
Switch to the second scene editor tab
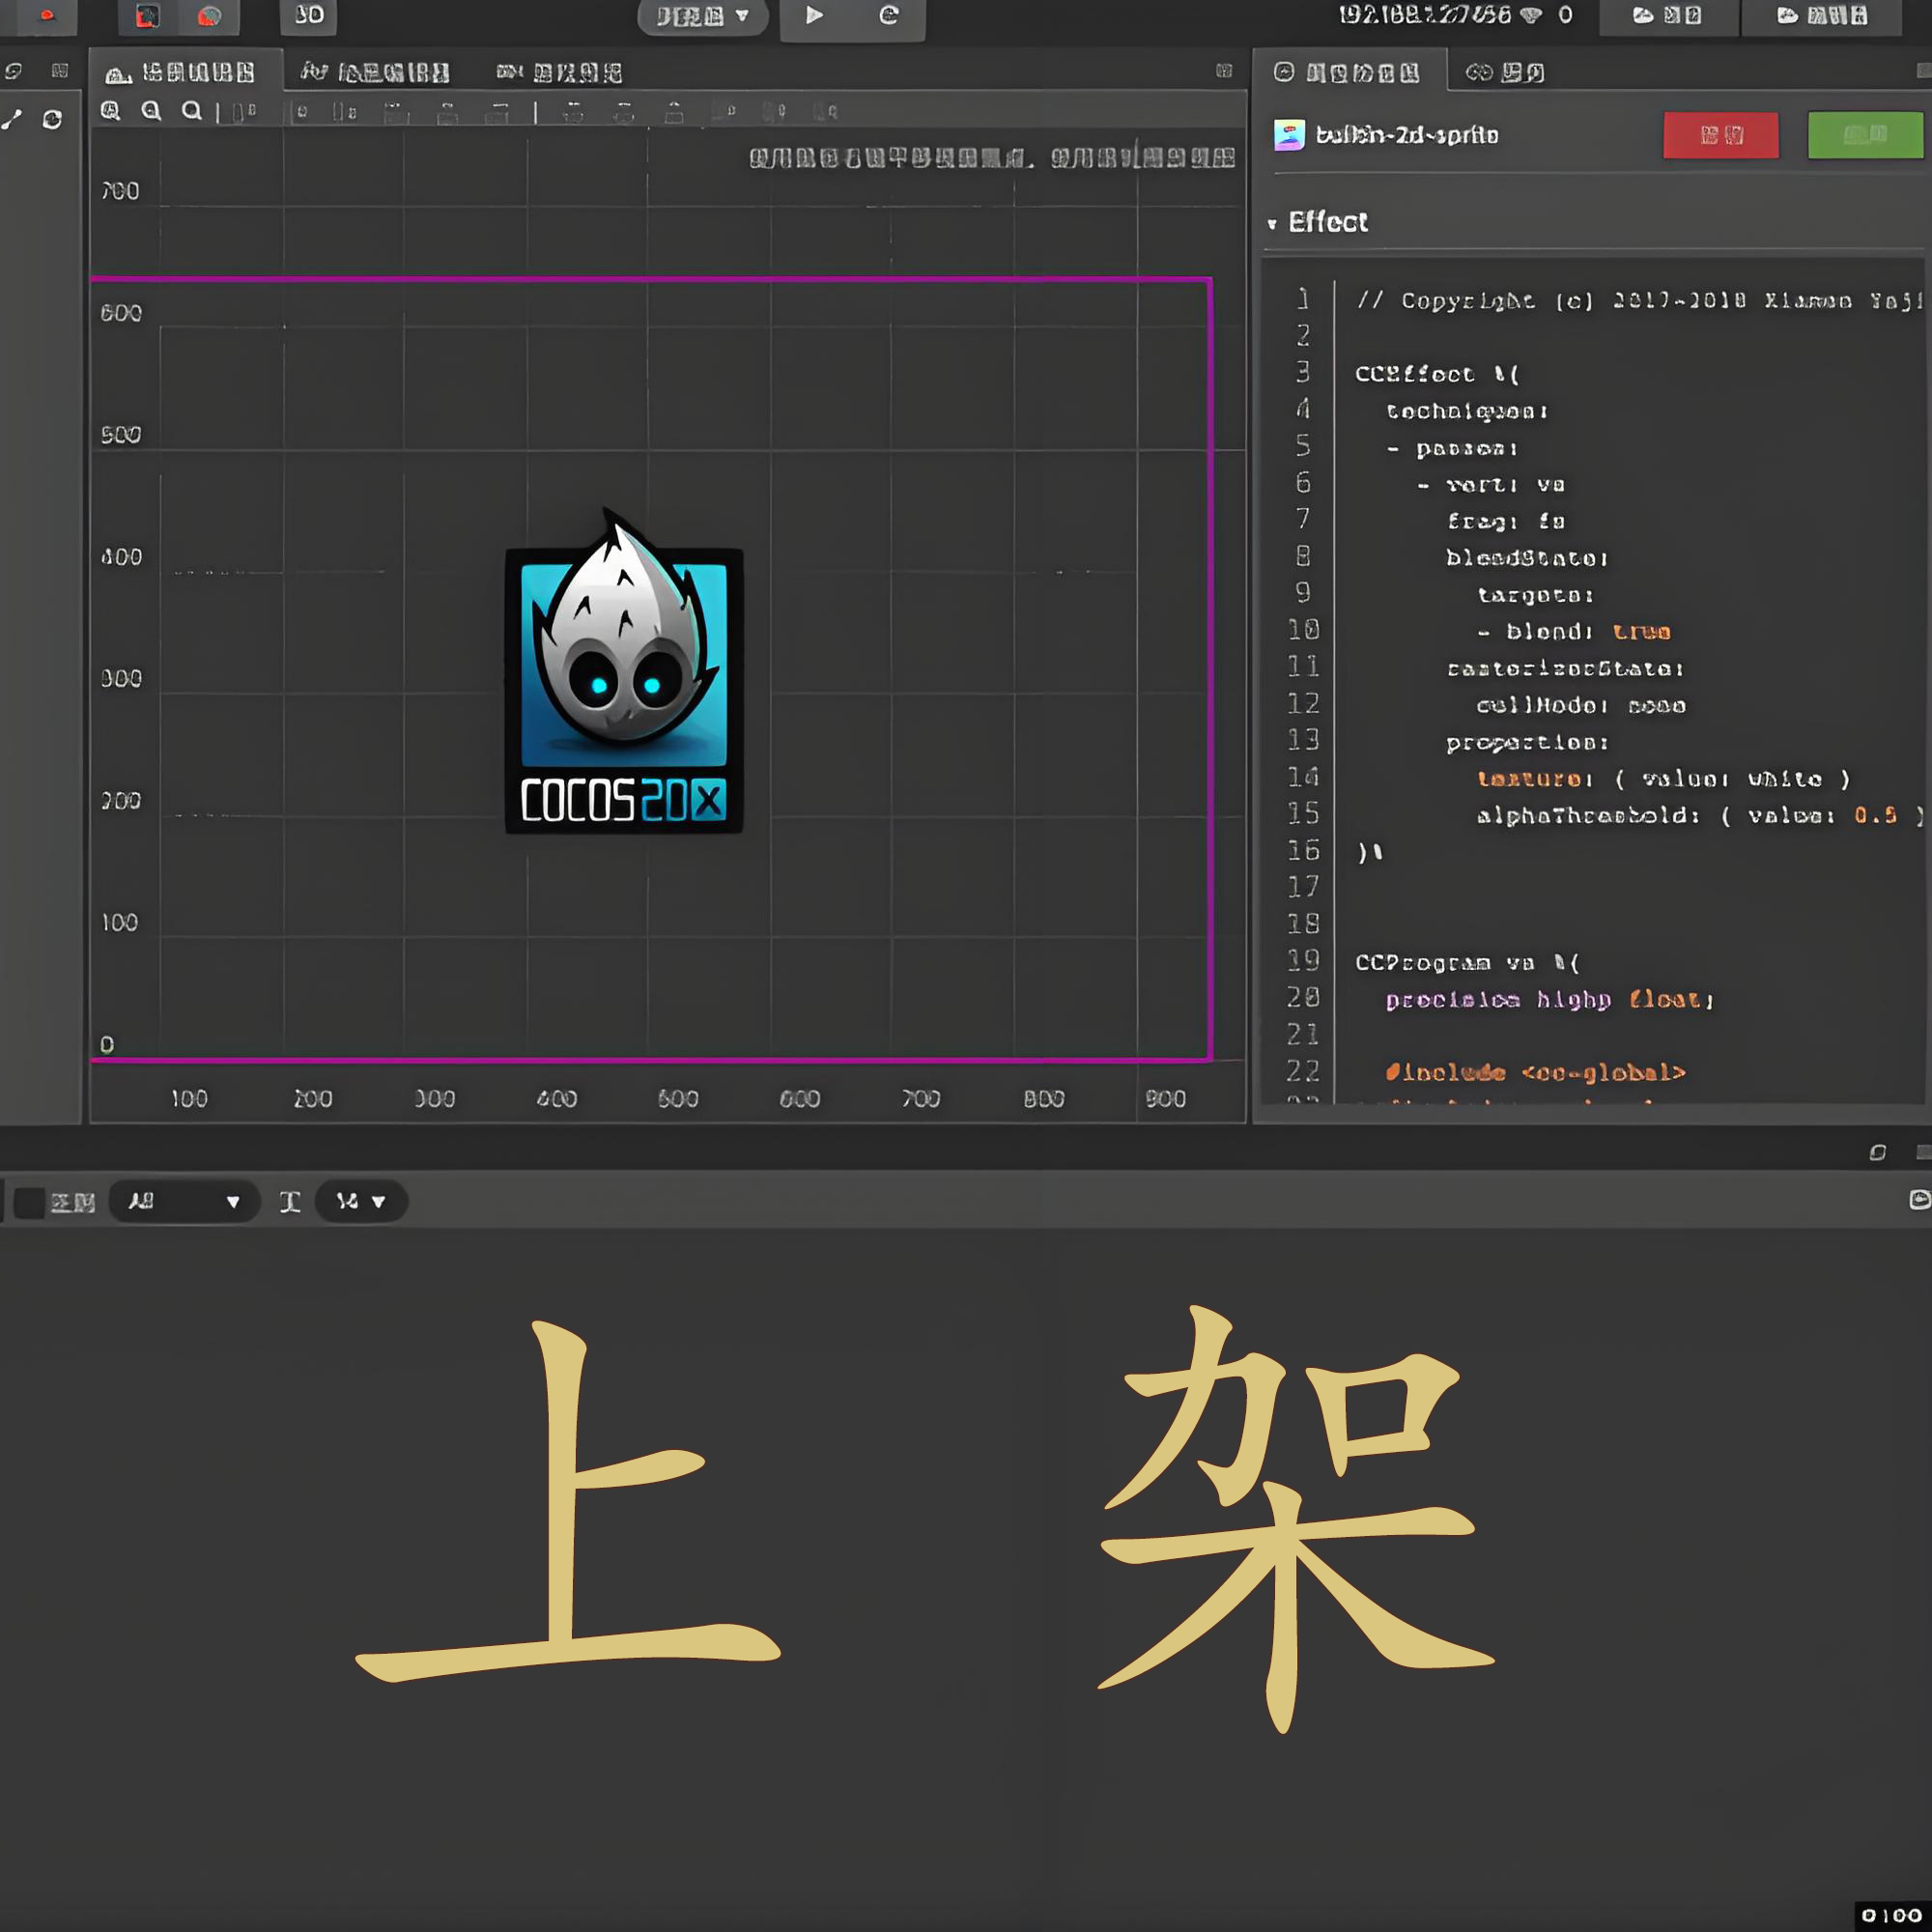(375, 72)
